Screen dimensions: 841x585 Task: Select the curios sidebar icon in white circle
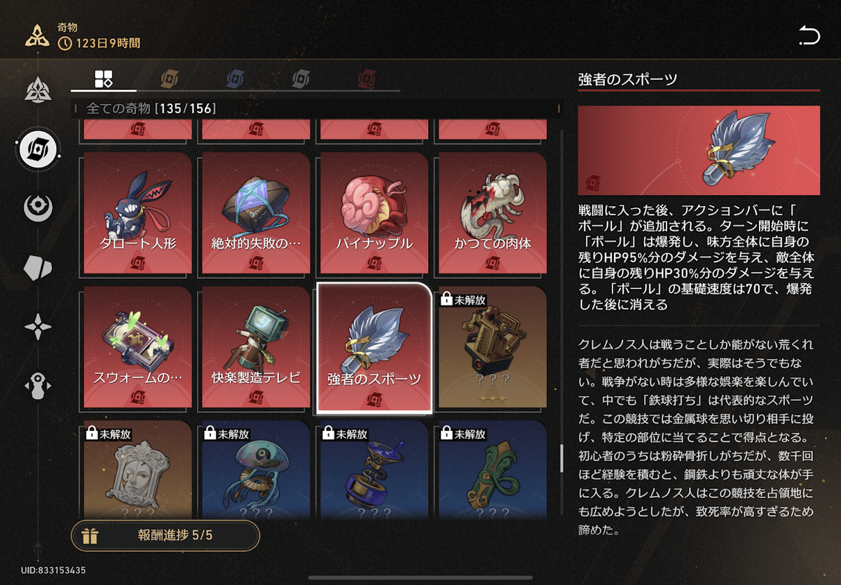(38, 148)
